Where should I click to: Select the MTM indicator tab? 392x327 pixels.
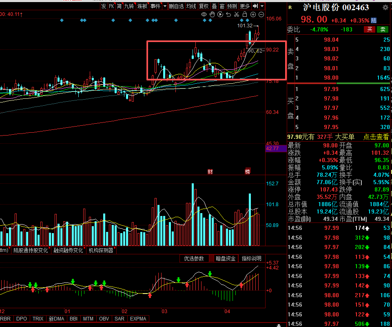pyautogui.click(x=88, y=319)
